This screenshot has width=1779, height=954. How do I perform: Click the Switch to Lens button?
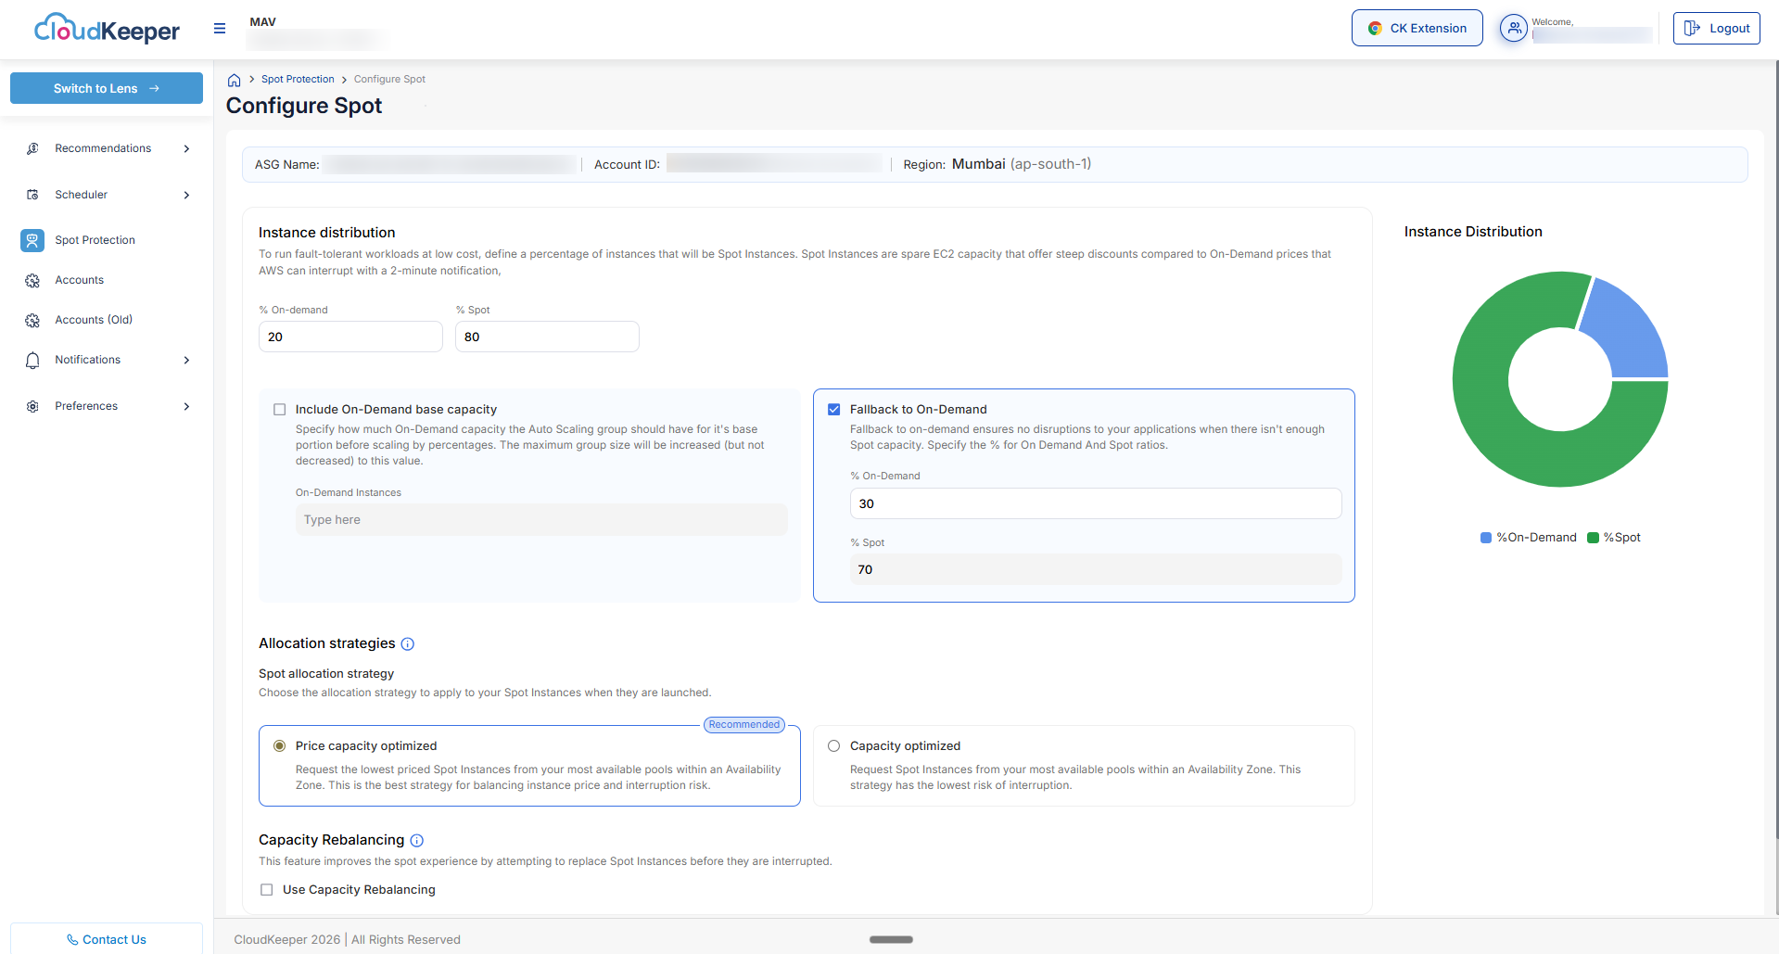pyautogui.click(x=107, y=88)
